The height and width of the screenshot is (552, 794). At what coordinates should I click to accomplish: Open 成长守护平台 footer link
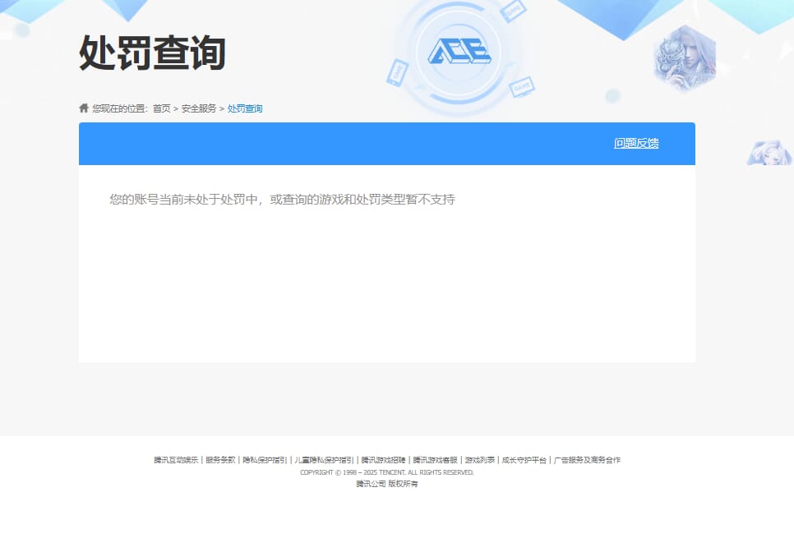click(524, 460)
